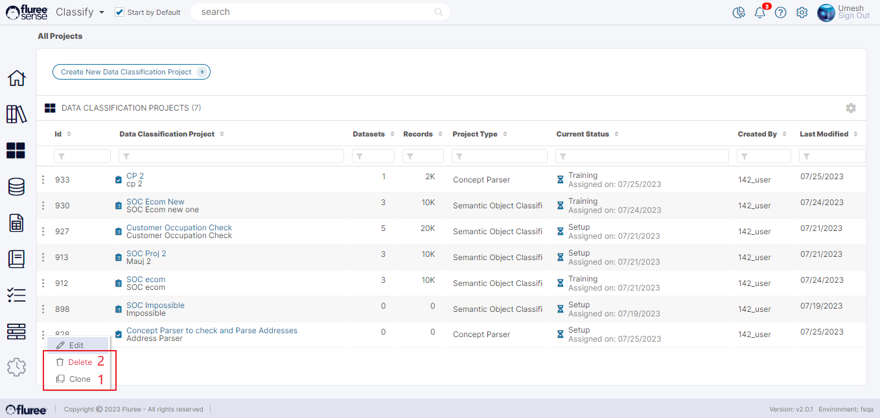Viewport: 880px width, 418px height.
Task: Open the help question mark icon
Action: tap(781, 13)
